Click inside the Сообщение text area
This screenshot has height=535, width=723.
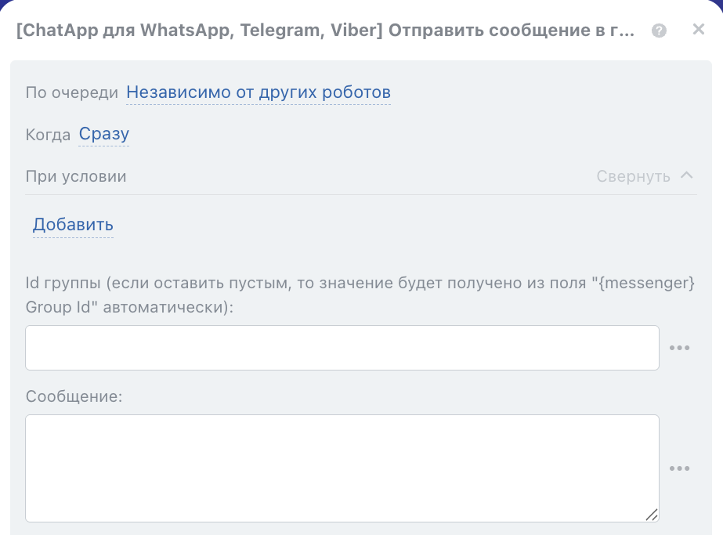coord(342,468)
